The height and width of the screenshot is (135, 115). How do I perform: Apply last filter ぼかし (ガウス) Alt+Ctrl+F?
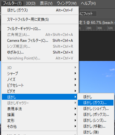[40, 10]
